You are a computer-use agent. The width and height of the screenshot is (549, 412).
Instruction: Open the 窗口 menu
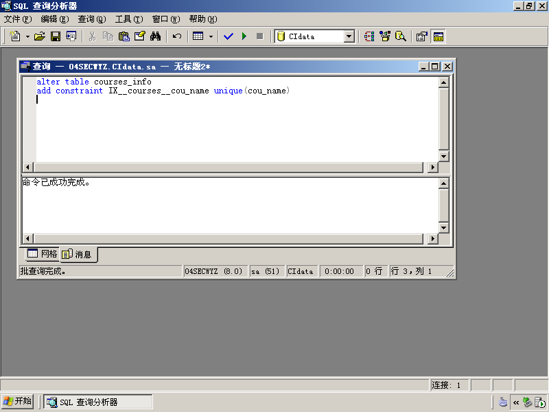tap(166, 19)
